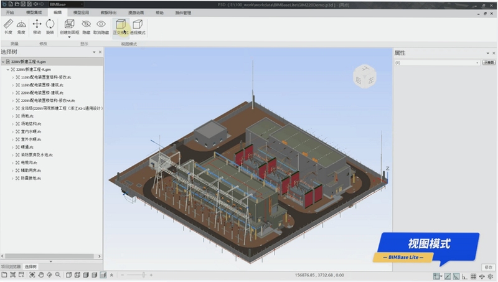The width and height of the screenshot is (498, 282).
Task: Click the view cube in the 3D viewport
Action: tap(365, 77)
